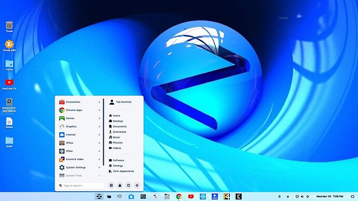Click the volume icon in system tray
The image size is (358, 201).
pyautogui.click(x=302, y=196)
